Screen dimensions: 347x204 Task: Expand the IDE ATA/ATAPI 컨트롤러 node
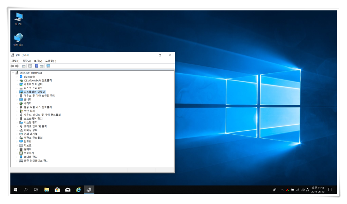click(17, 80)
